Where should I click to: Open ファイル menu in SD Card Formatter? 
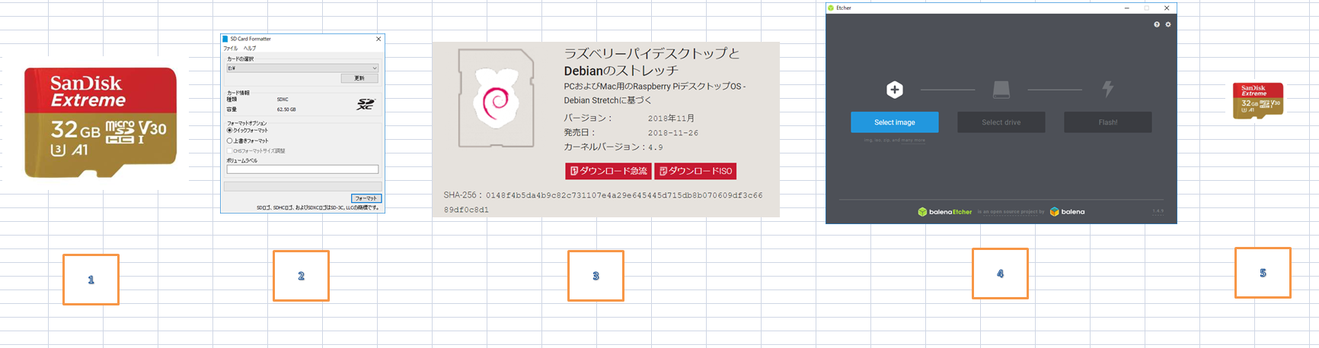[x=230, y=48]
